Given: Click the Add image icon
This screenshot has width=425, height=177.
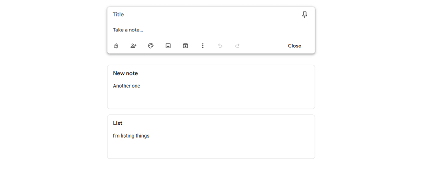Looking at the screenshot, I should (x=168, y=46).
